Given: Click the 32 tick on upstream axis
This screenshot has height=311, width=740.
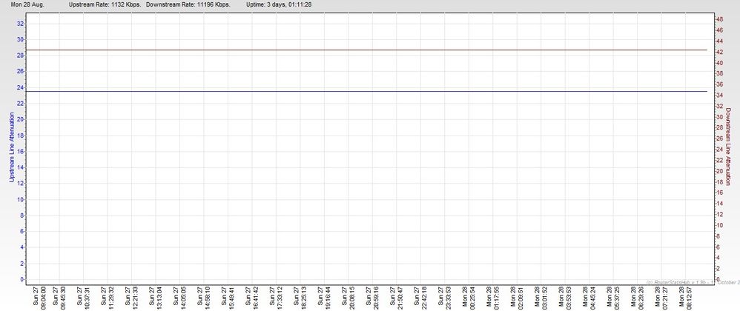Looking at the screenshot, I should point(20,24).
